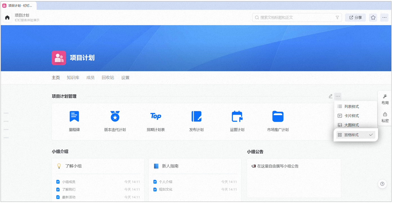This screenshot has height=203, width=393.
Task: Click the 小组公告 section heading
Action: pos(255,152)
